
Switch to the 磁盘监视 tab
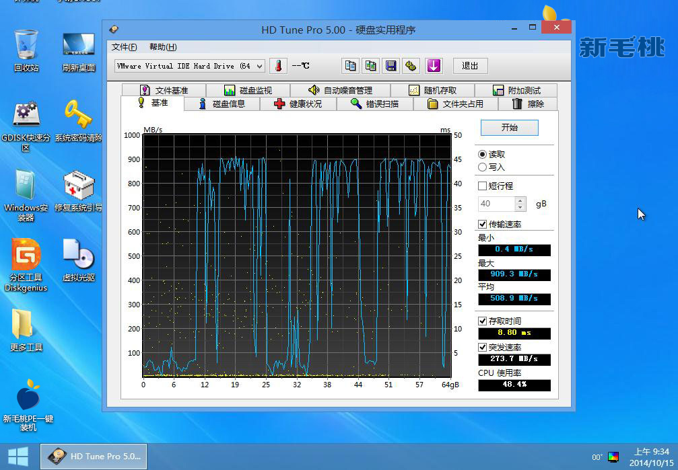[248, 90]
